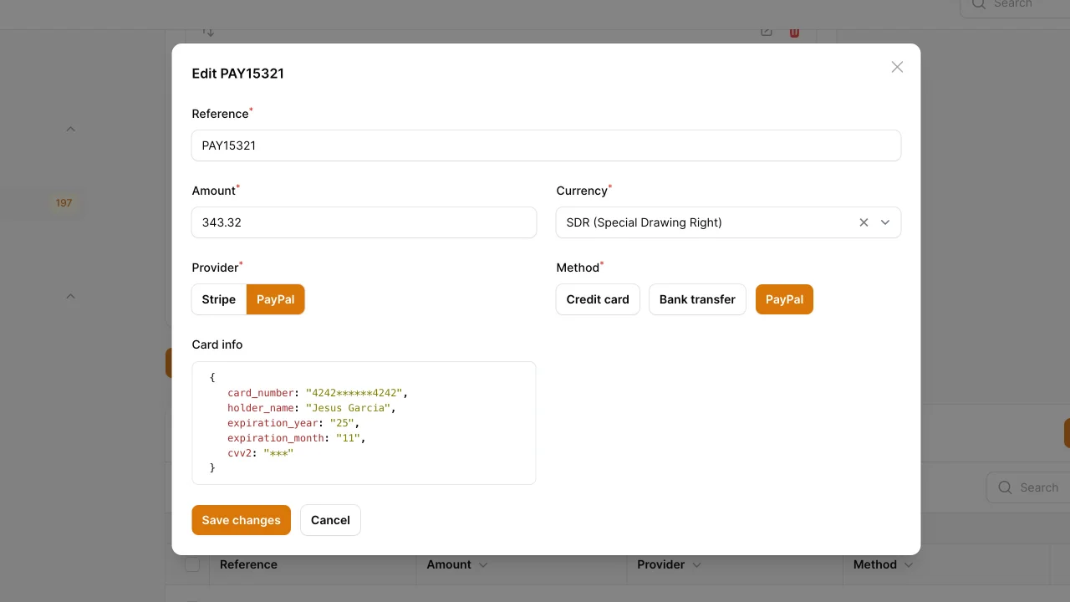Expand the Method column dropdown

908,564
